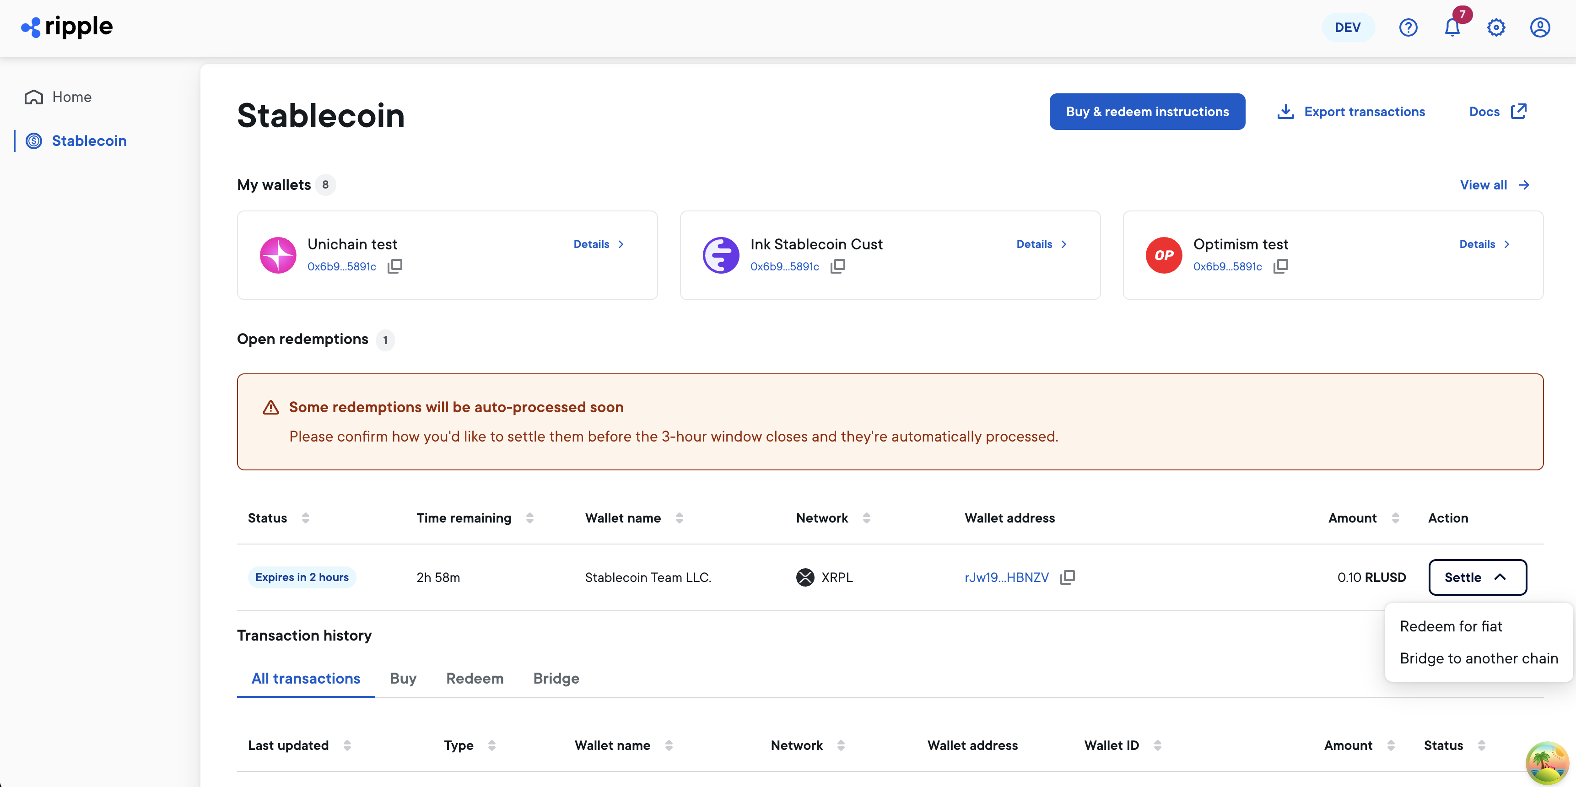Sort transactions by Wallet ID
Image resolution: width=1576 pixels, height=787 pixels.
pos(1158,745)
